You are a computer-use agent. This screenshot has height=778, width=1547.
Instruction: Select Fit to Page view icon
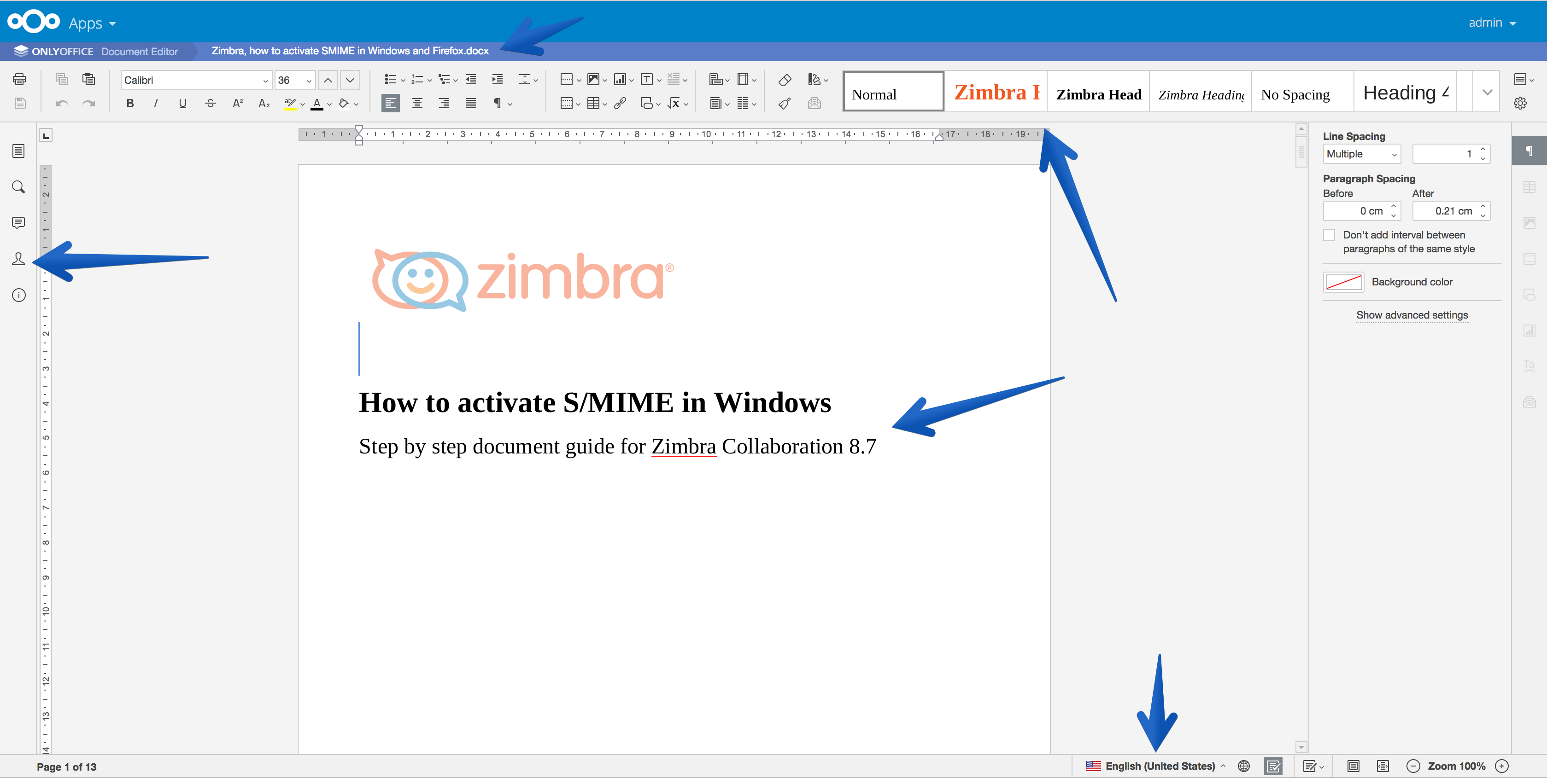click(x=1354, y=766)
